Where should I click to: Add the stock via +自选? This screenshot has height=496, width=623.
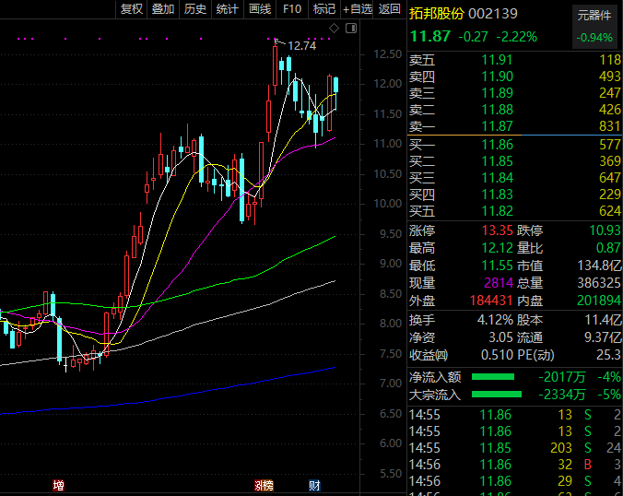[358, 8]
